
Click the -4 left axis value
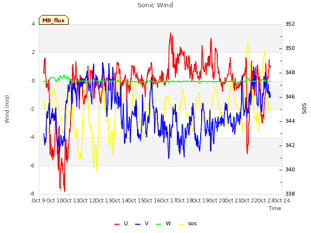click(32, 137)
